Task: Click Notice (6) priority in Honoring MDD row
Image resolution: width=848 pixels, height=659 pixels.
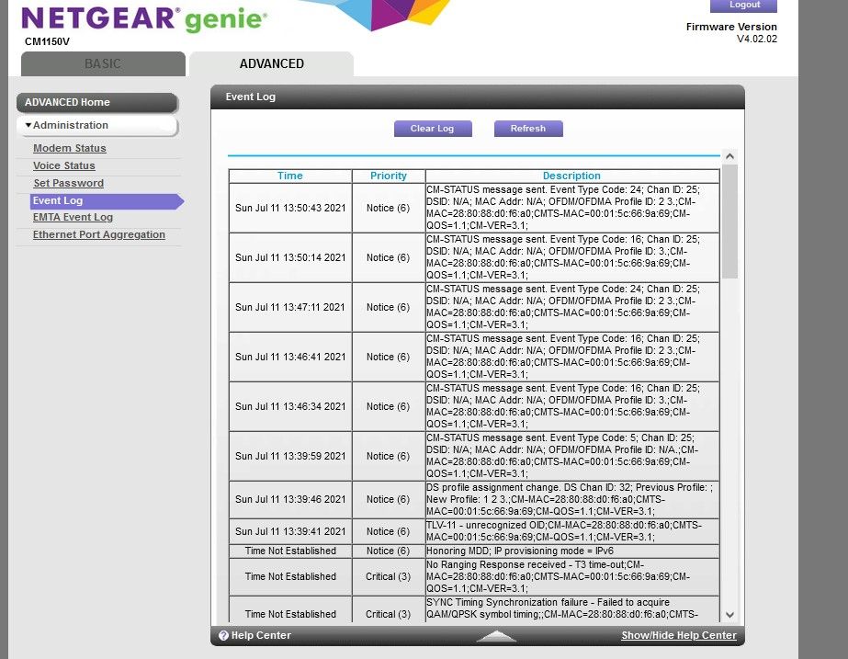Action: 389,551
